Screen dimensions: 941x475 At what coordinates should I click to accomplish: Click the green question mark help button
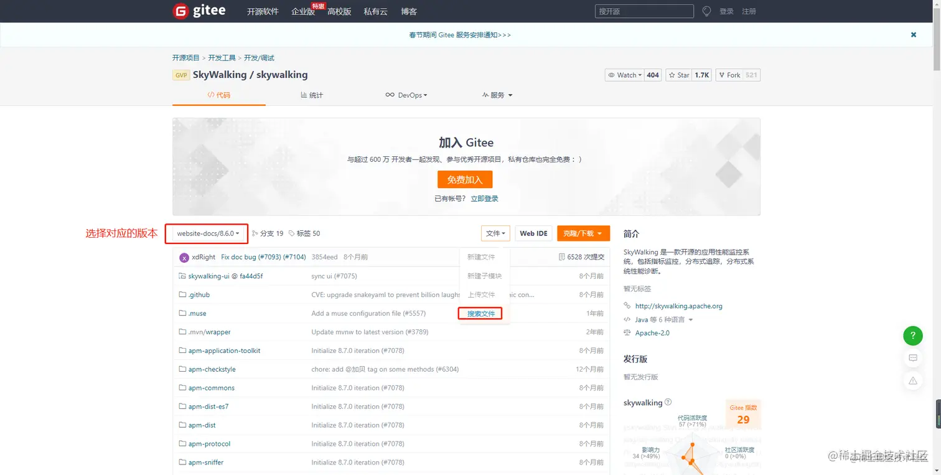(x=913, y=336)
